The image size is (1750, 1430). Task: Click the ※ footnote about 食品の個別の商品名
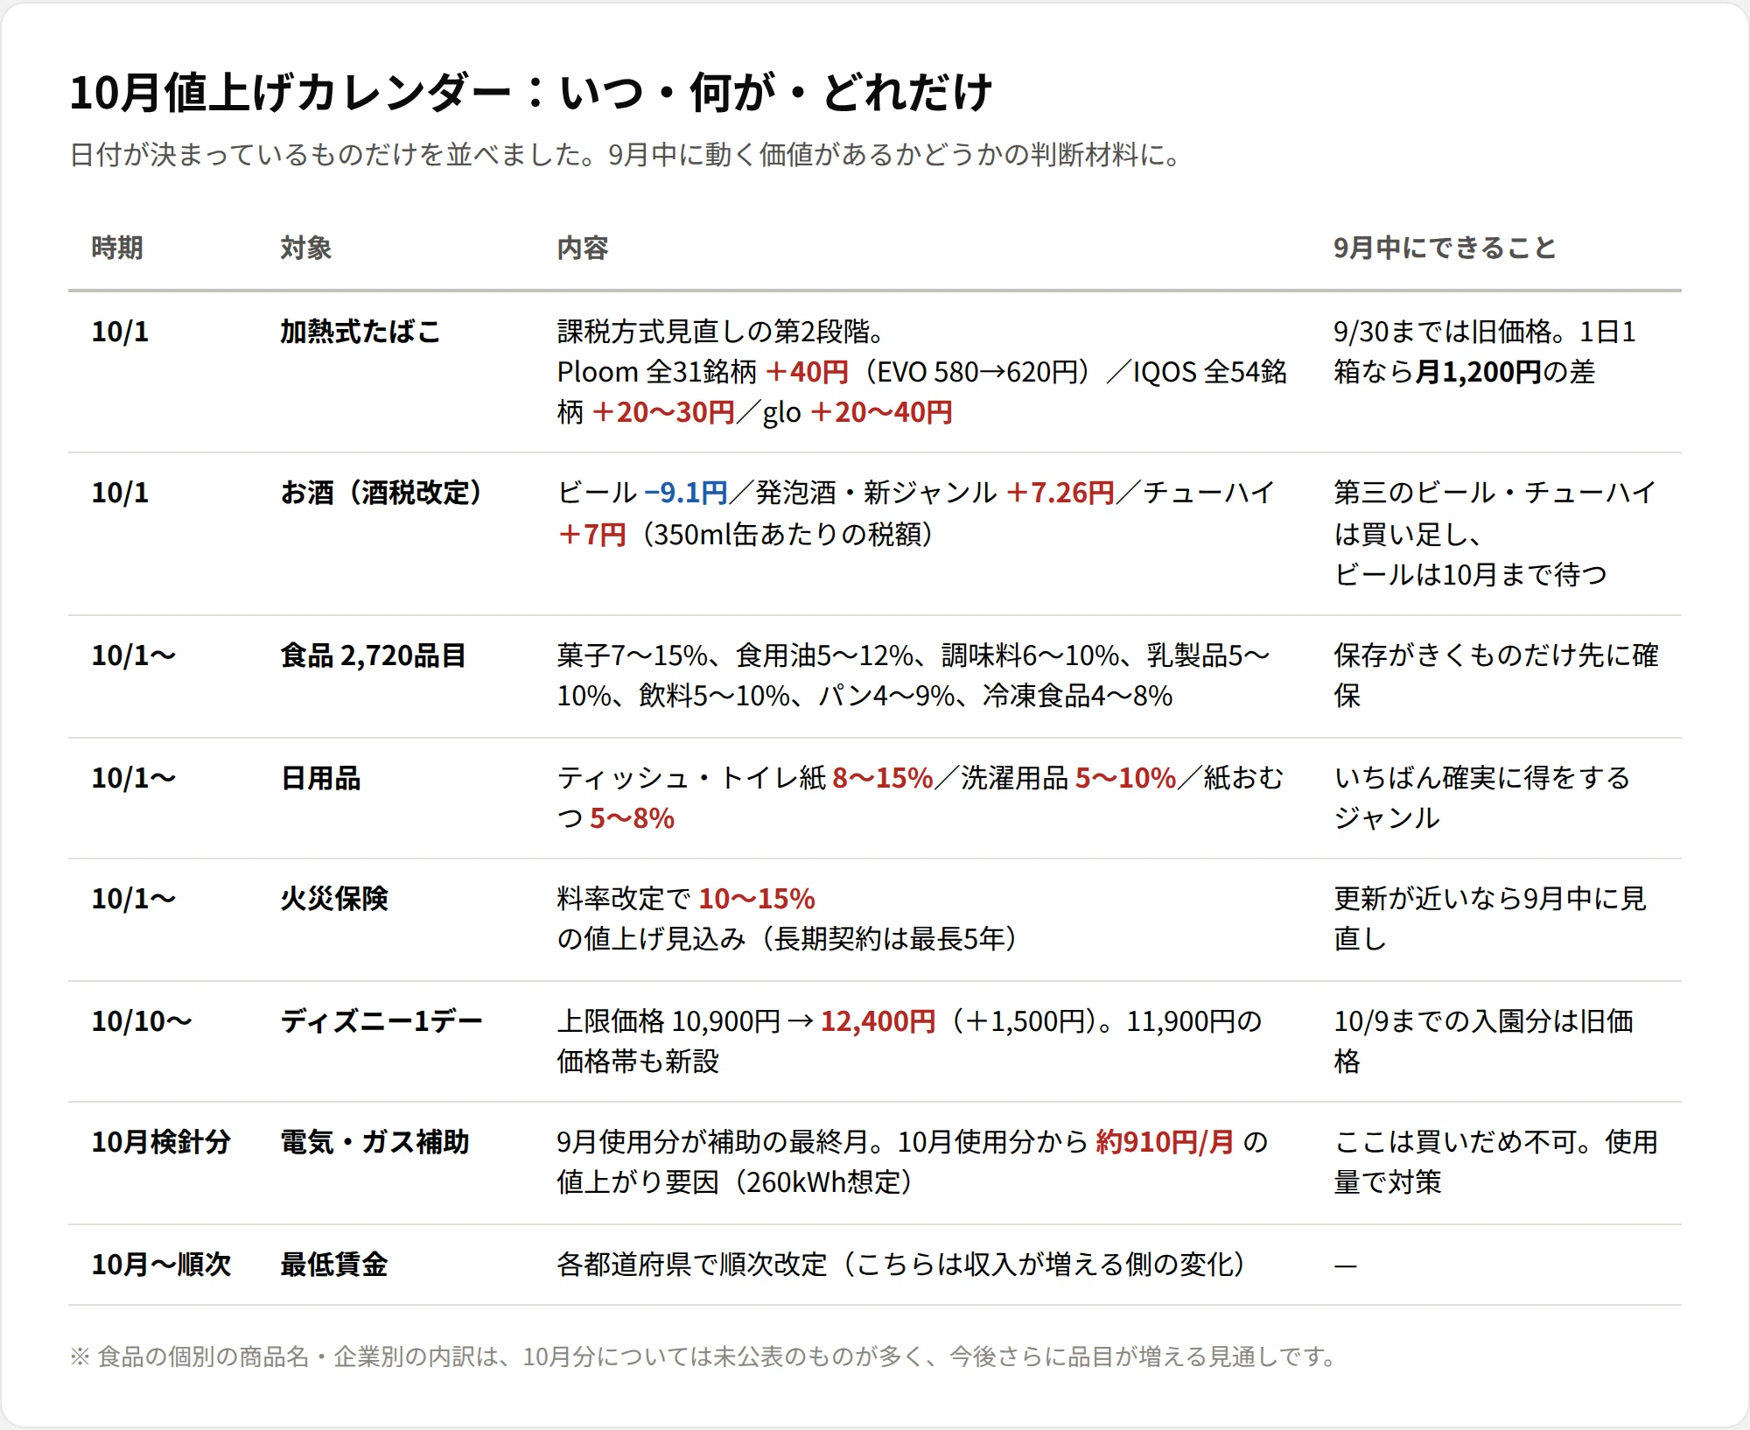click(x=703, y=1356)
